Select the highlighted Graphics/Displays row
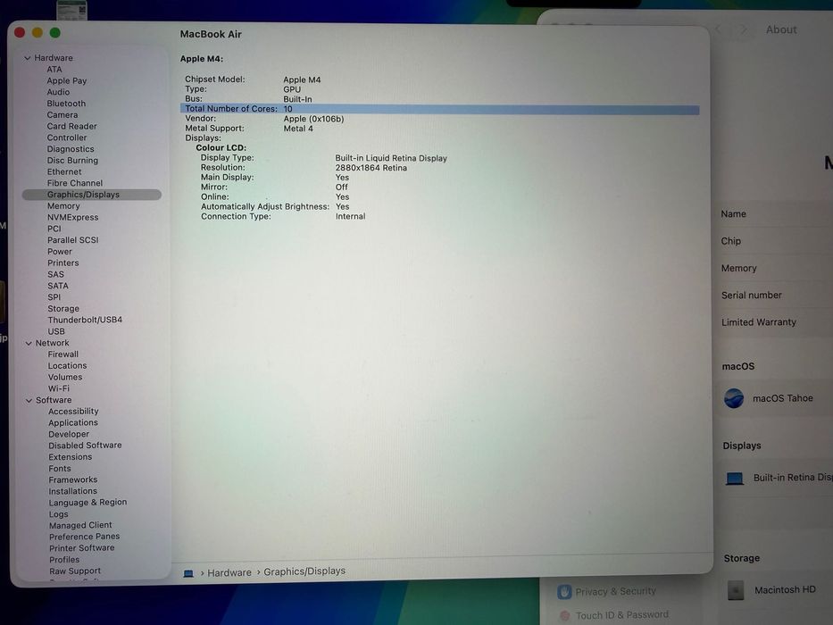833x625 pixels. 91,195
